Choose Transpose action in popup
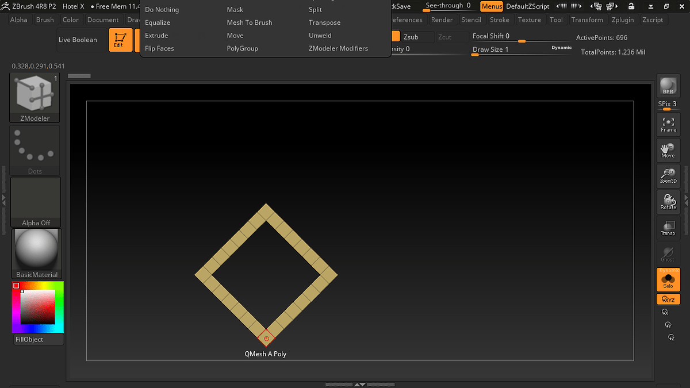The image size is (690, 388). click(x=325, y=22)
